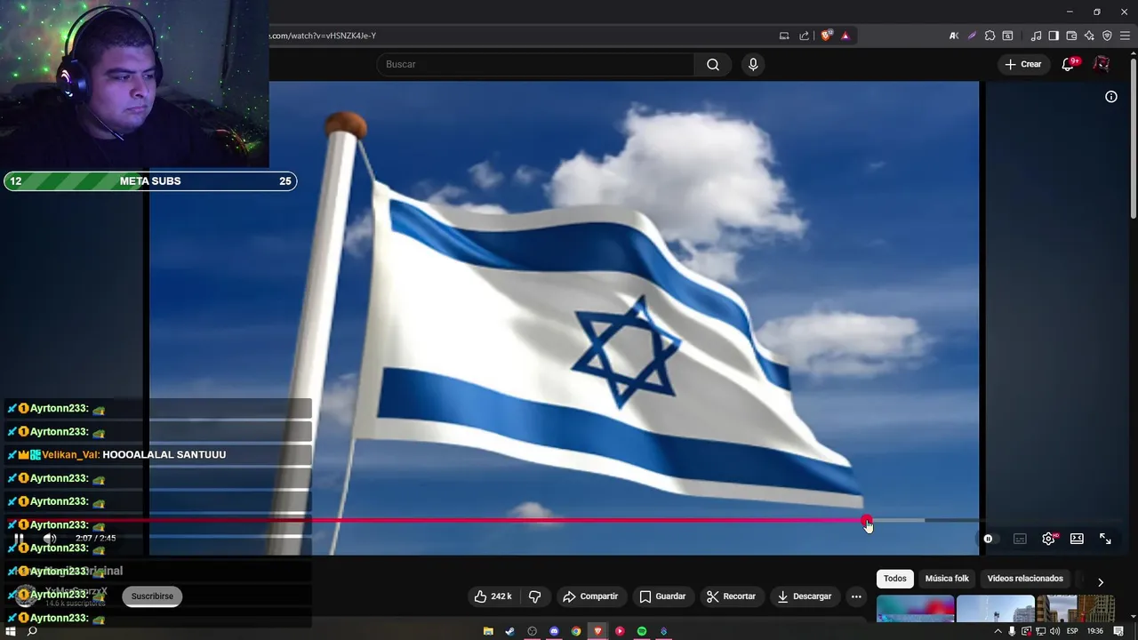
Task: Select the Videos relacionados chip
Action: point(1025,579)
